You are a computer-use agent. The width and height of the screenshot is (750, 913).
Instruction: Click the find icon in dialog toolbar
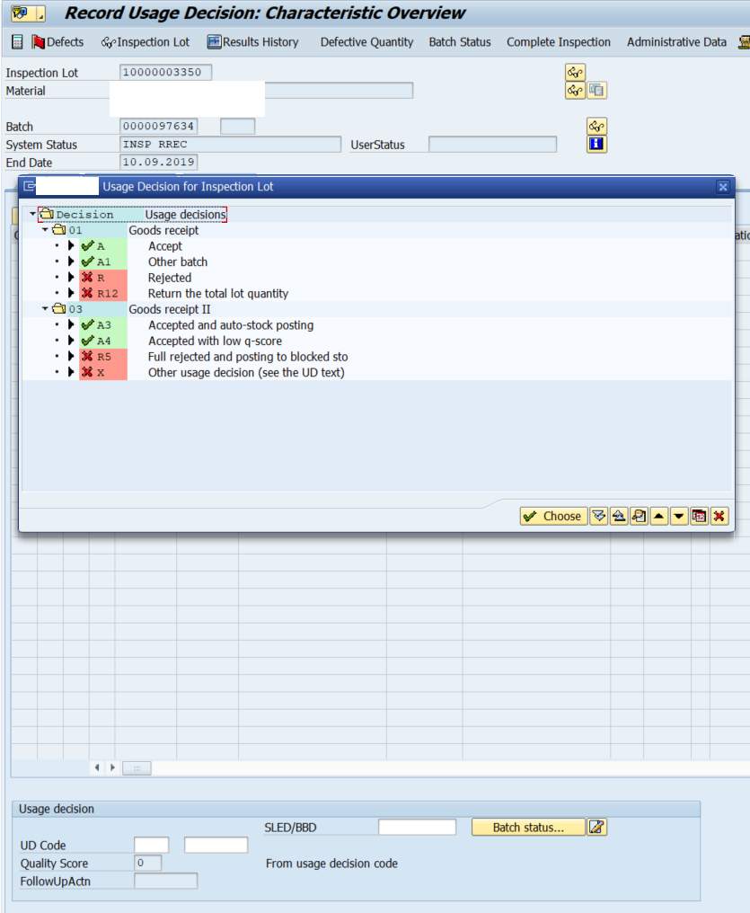(639, 516)
